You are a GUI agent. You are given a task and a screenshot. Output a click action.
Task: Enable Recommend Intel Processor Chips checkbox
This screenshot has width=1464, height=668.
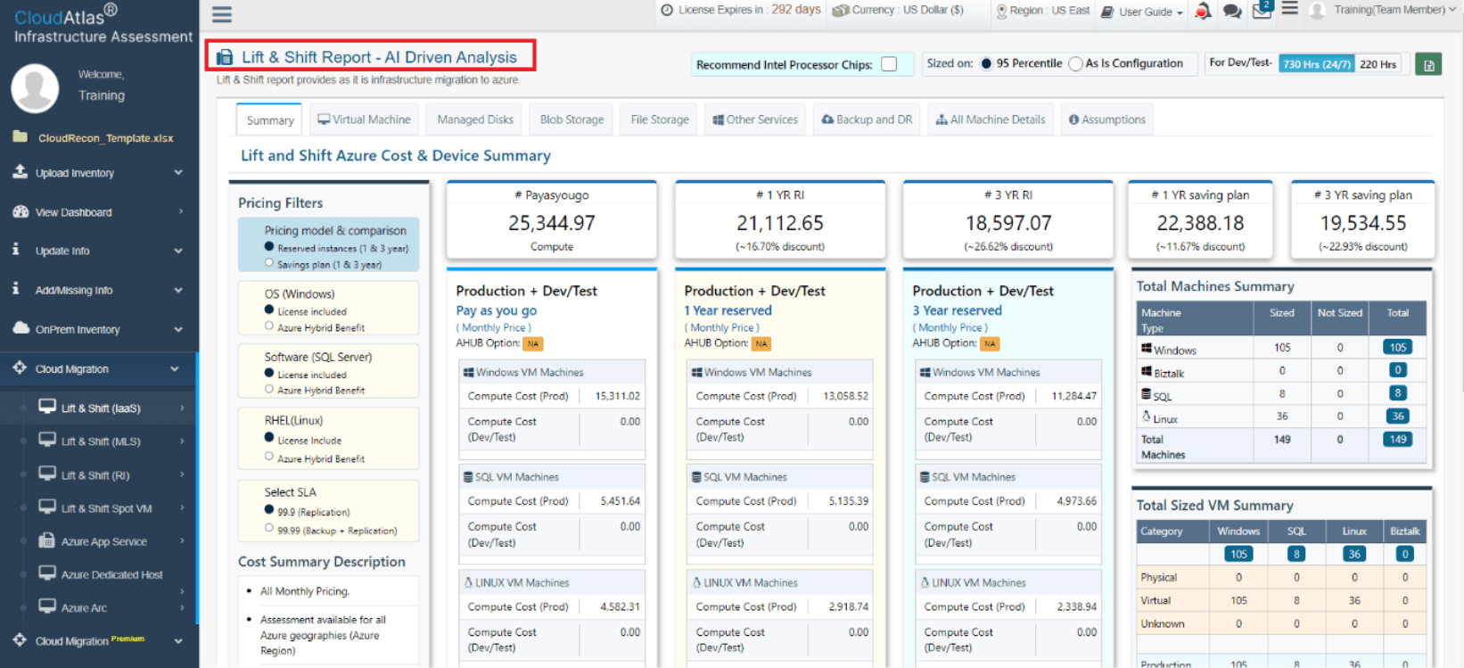[889, 64]
